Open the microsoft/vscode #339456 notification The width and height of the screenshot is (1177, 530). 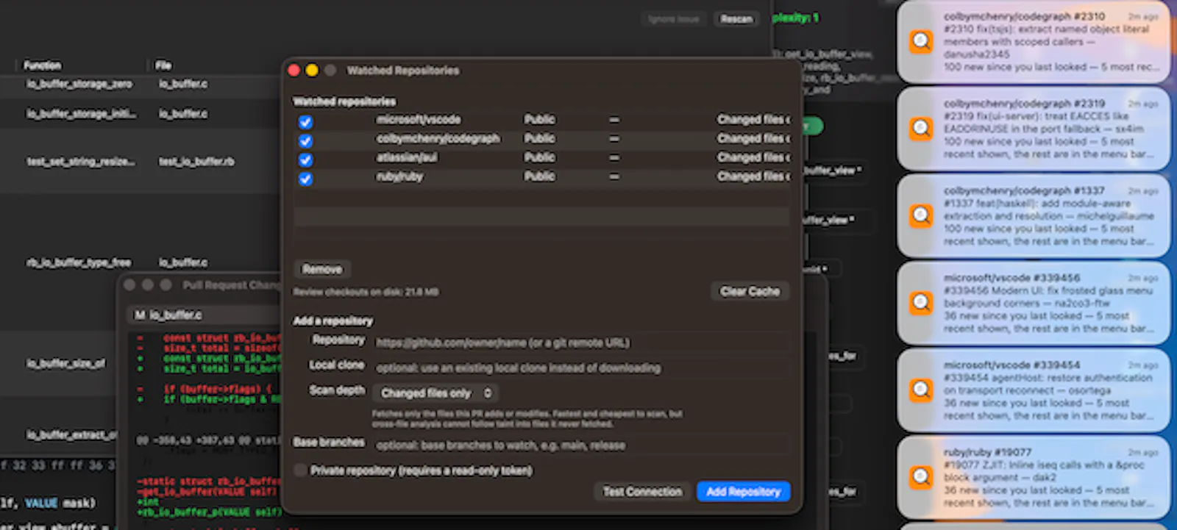point(1033,303)
